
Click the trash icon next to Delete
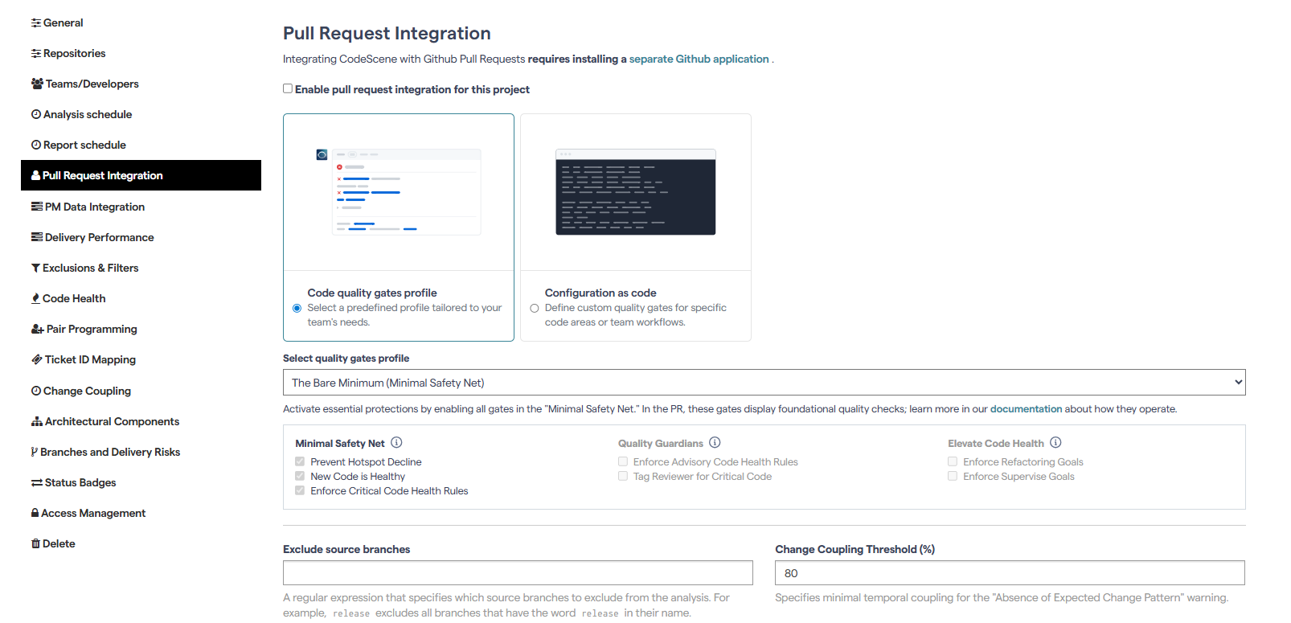[35, 544]
